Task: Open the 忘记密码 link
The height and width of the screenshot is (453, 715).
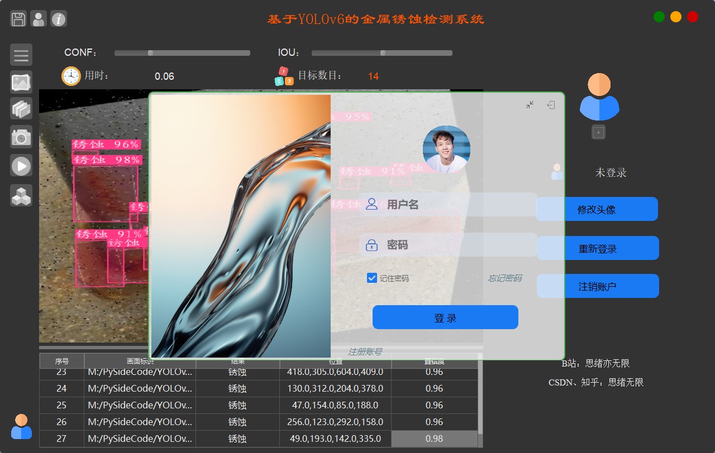Action: 505,278
